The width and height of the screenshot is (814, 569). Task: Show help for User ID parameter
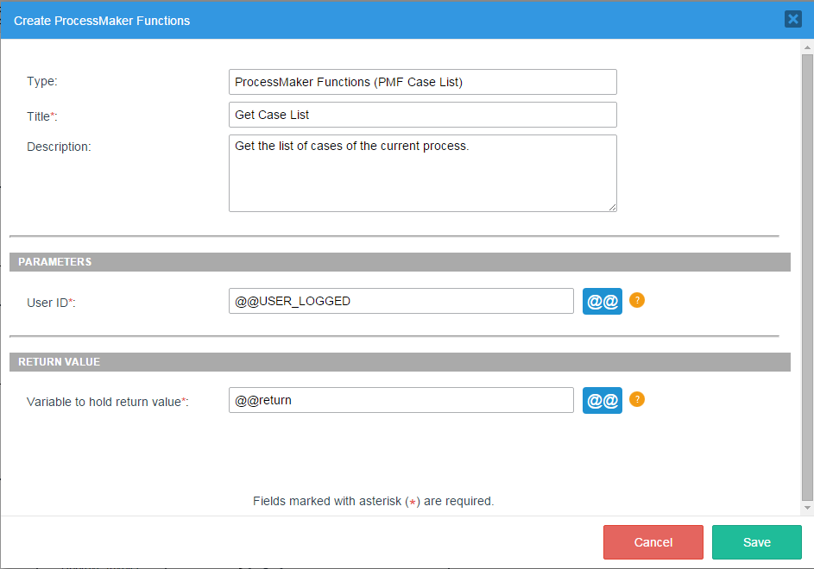[x=637, y=300]
